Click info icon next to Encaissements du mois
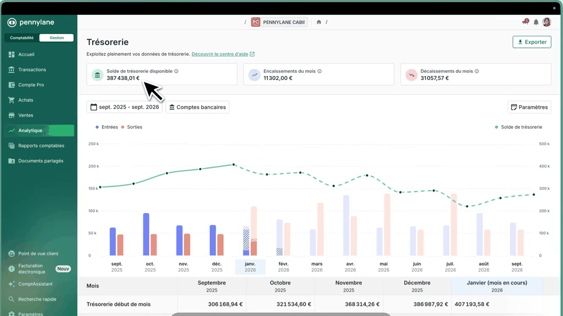This screenshot has height=316, width=563. tap(319, 71)
